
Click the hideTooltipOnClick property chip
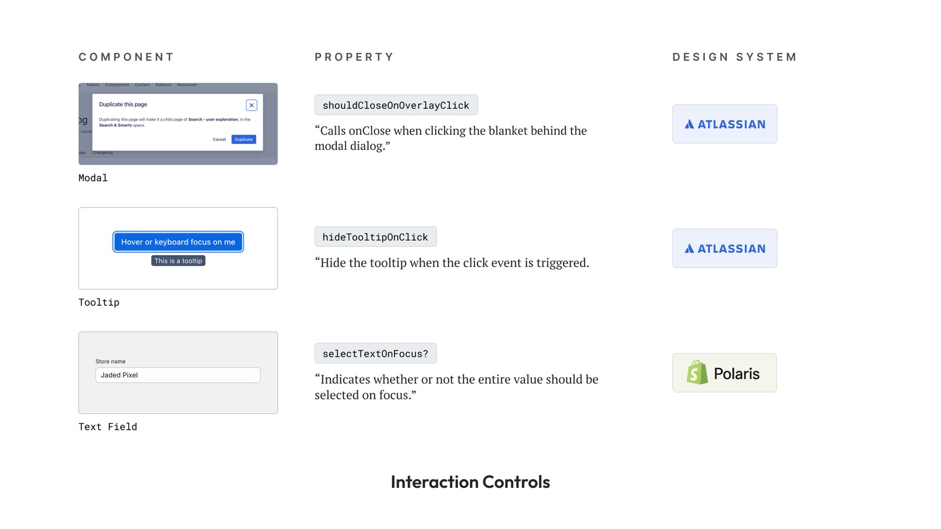tap(375, 237)
